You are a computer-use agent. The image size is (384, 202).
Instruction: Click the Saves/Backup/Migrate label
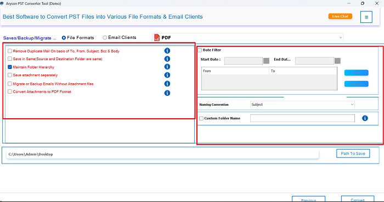30,38
